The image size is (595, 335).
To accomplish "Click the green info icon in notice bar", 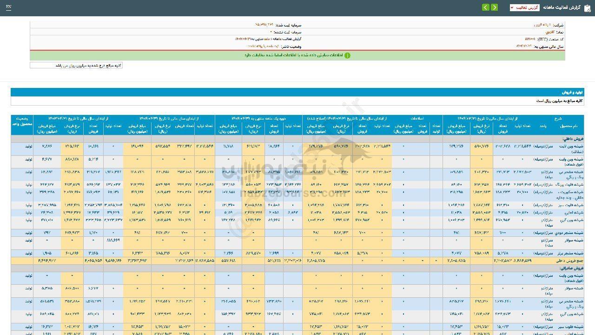I will (347, 55).
